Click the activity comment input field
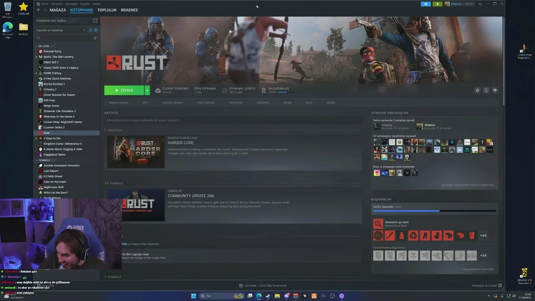The image size is (535, 301). tap(233, 120)
